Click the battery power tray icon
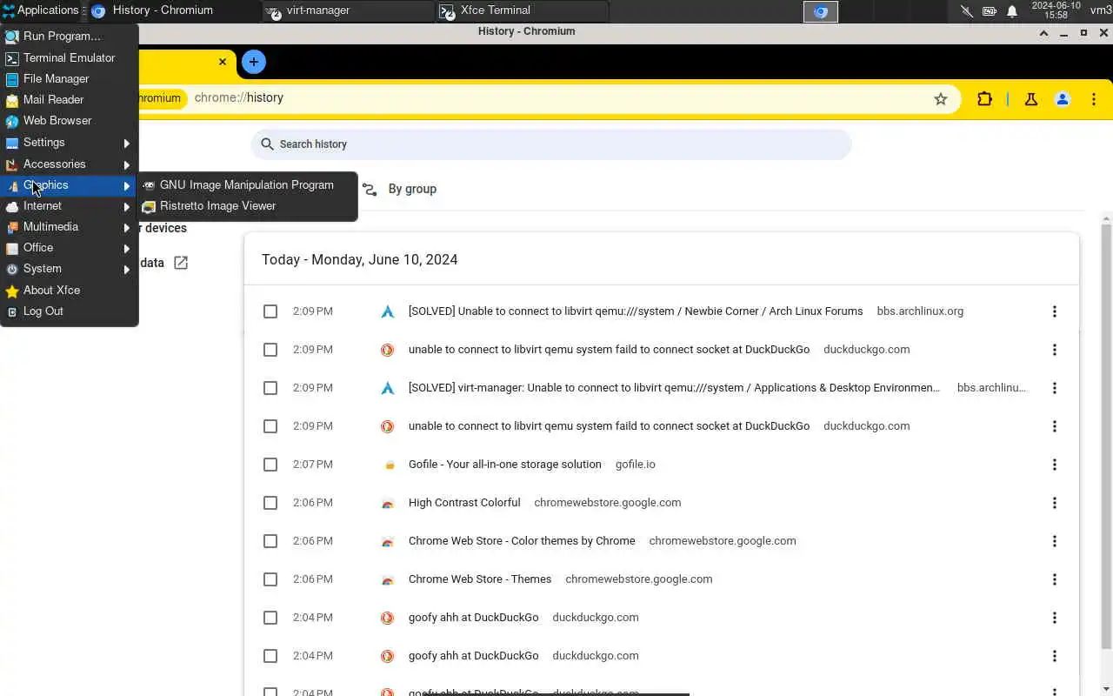1113x696 pixels. [x=990, y=11]
